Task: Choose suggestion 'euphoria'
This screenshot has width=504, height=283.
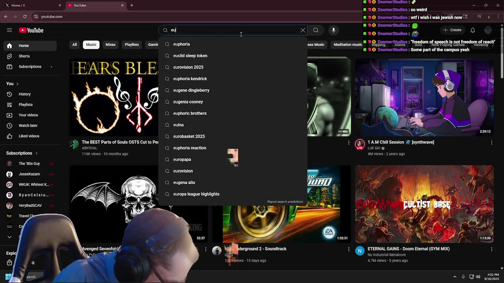Action: [233, 44]
